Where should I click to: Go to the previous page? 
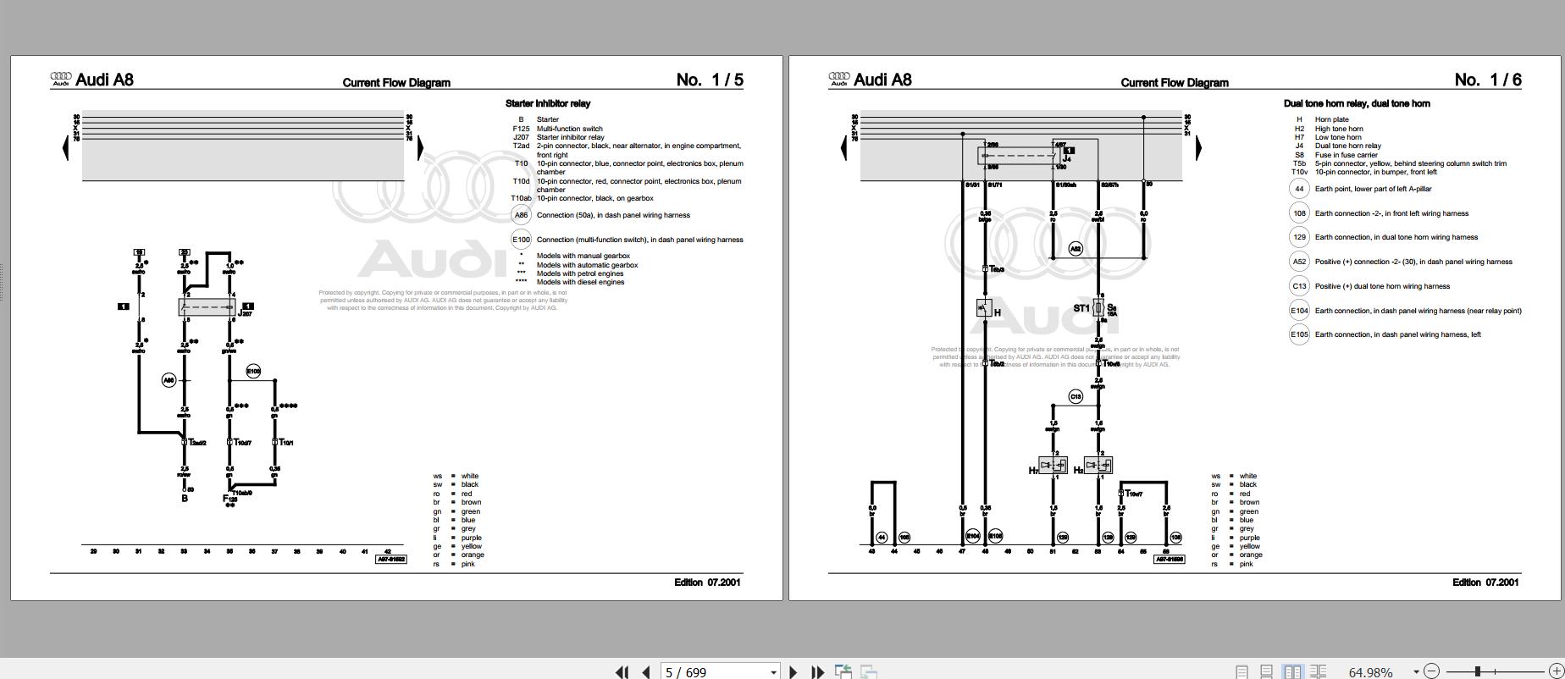[x=646, y=671]
